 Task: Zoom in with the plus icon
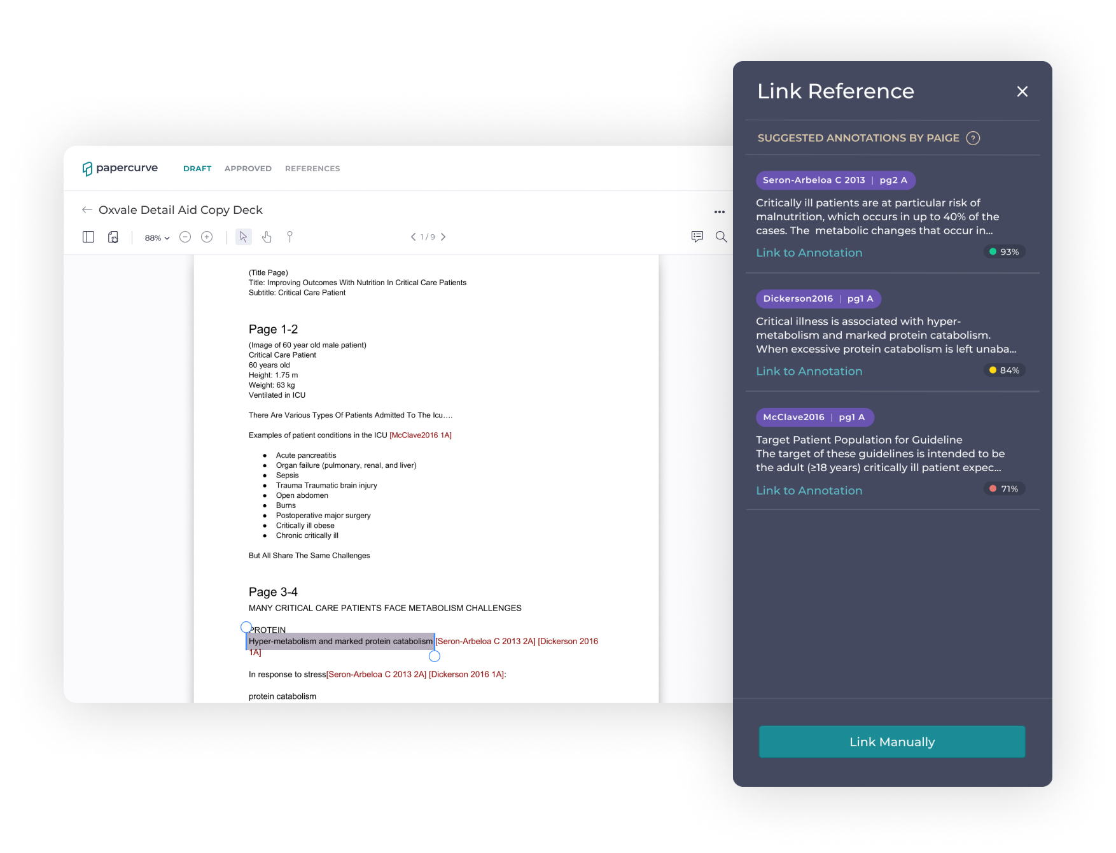pyautogui.click(x=207, y=237)
